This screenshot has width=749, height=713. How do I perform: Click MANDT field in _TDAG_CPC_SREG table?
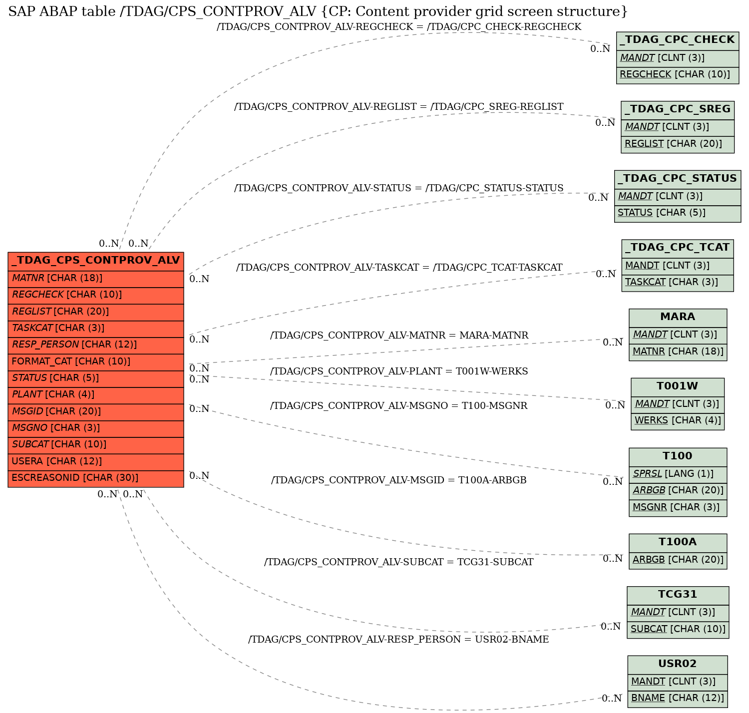678,127
